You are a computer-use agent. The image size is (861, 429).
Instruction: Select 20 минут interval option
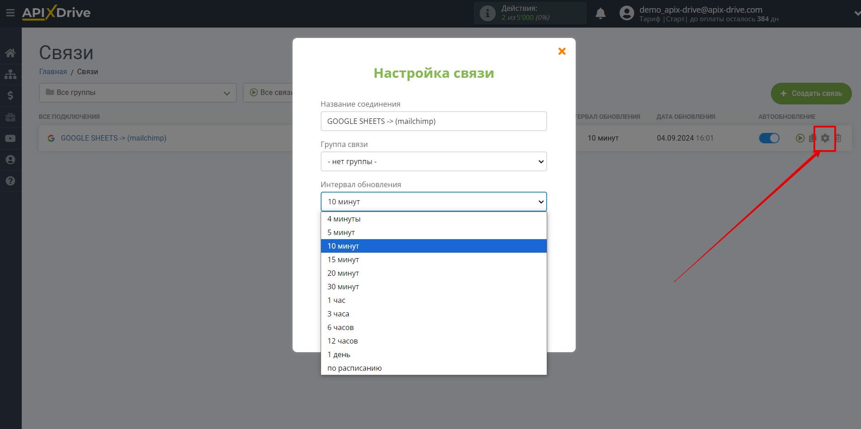click(434, 273)
